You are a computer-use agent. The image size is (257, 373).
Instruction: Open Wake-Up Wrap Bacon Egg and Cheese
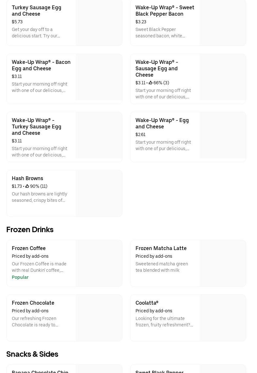pyautogui.click(x=41, y=65)
